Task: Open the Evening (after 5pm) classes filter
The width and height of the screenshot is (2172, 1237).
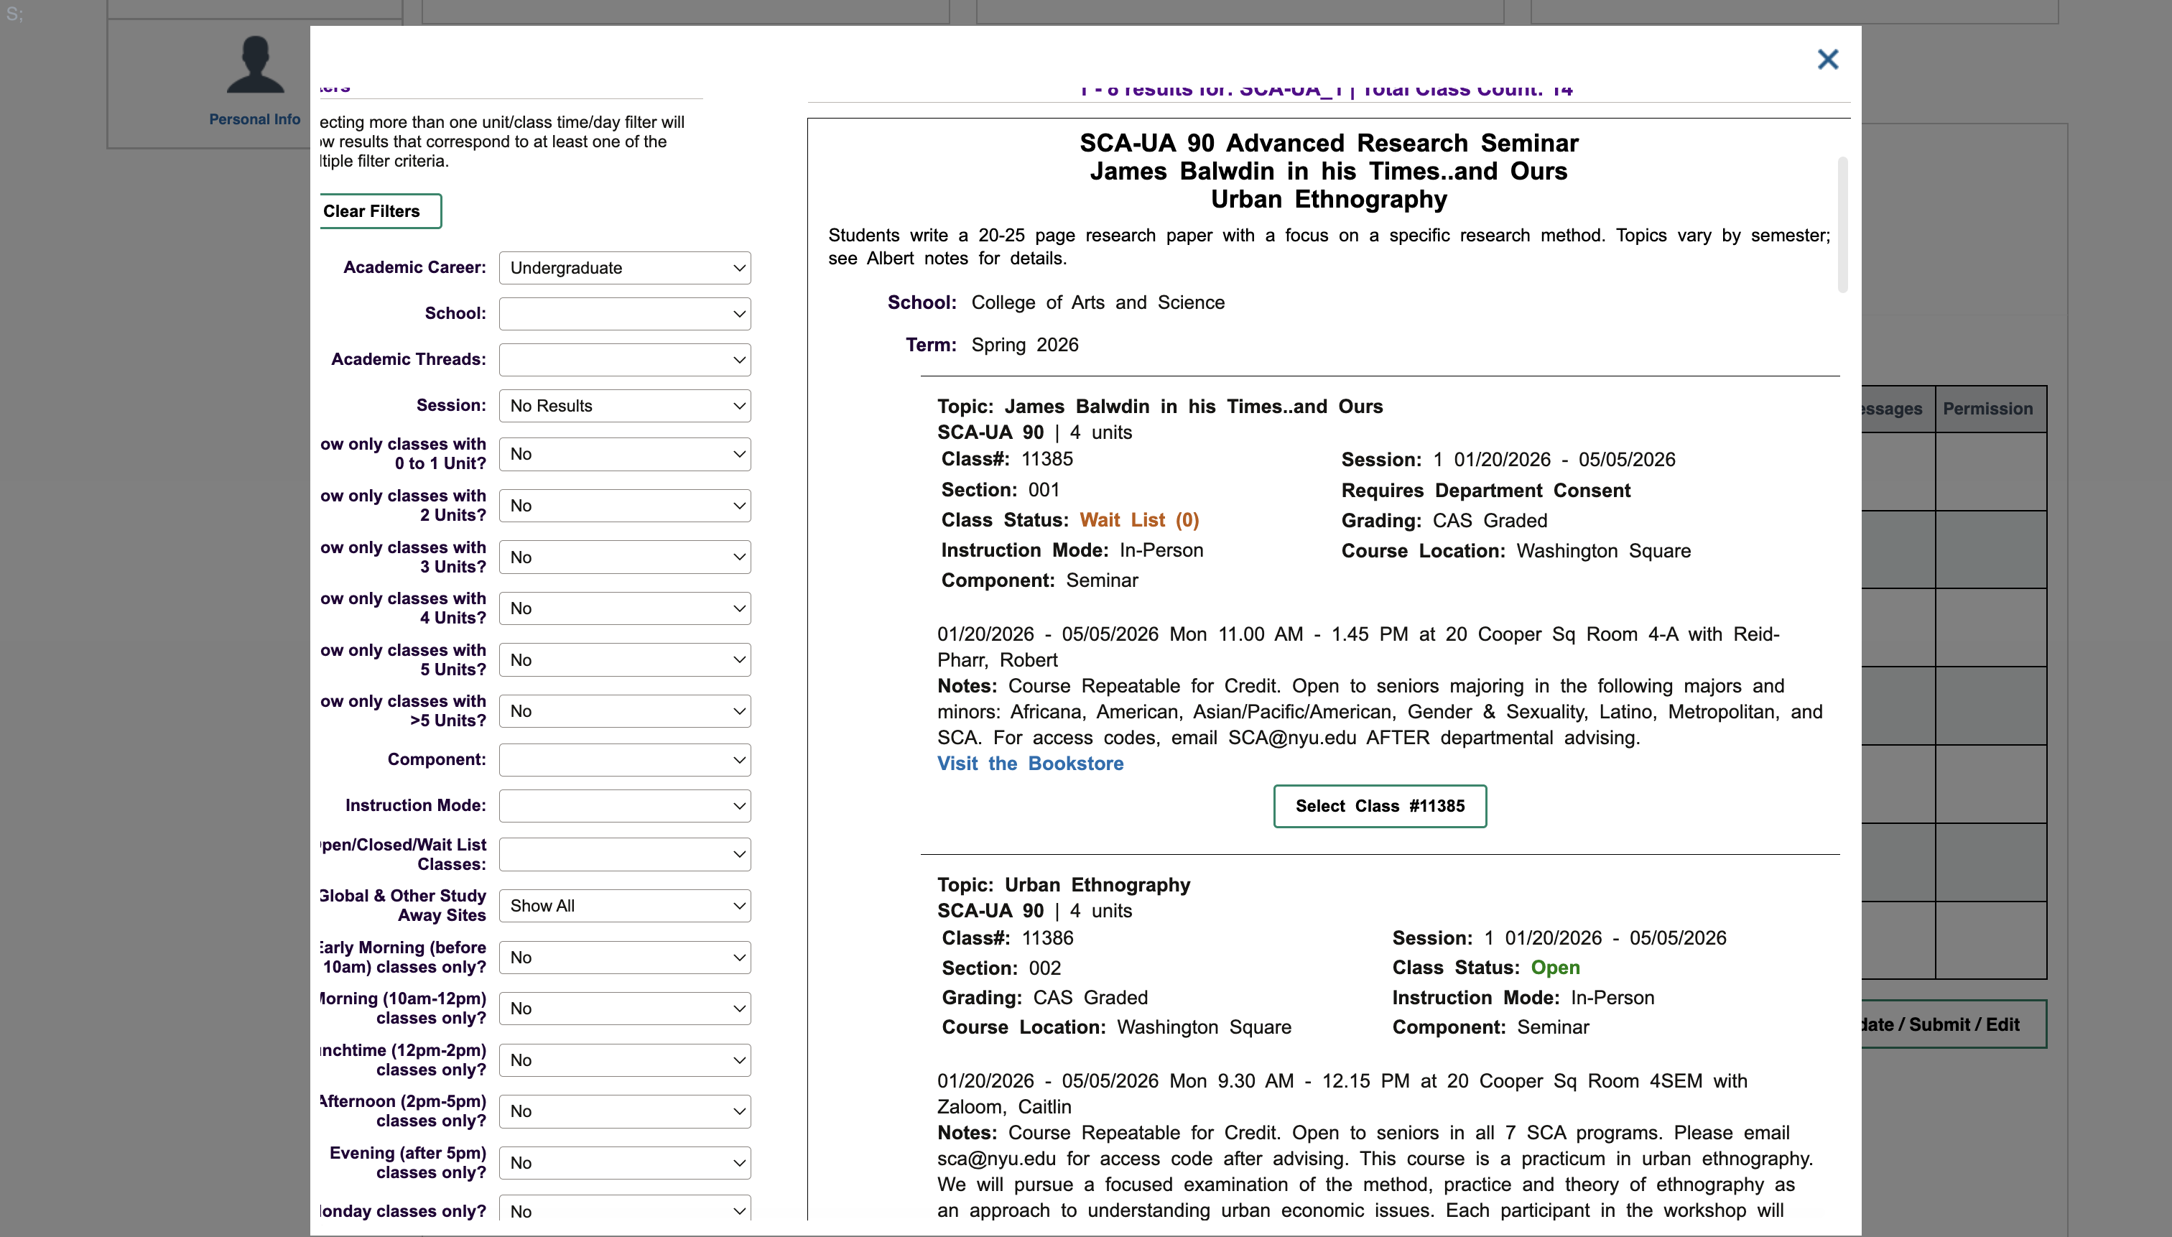Action: [623, 1162]
